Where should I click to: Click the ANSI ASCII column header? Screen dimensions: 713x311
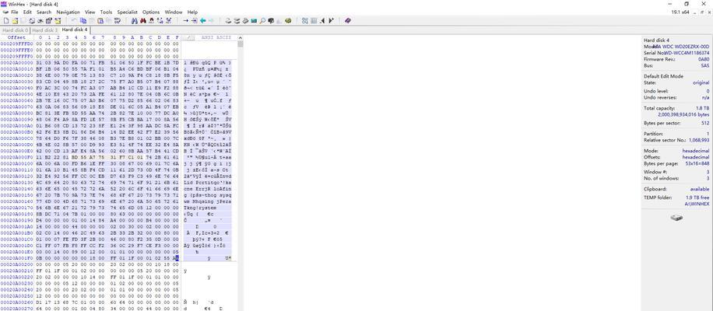216,37
